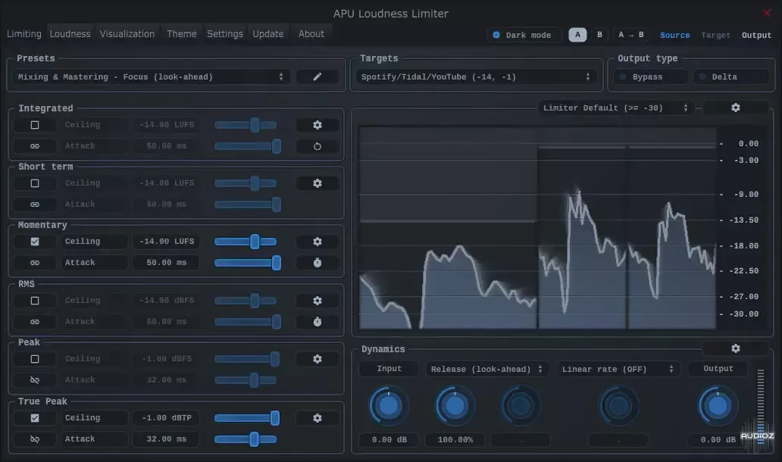Image resolution: width=782 pixels, height=462 pixels.
Task: Toggle Short term attack link icon
Action: coord(34,204)
